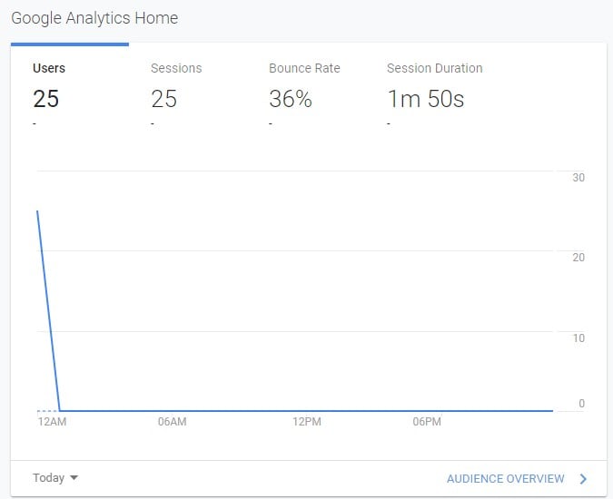This screenshot has width=613, height=499.
Task: Switch to the Sessions metric tab
Action: coord(176,68)
